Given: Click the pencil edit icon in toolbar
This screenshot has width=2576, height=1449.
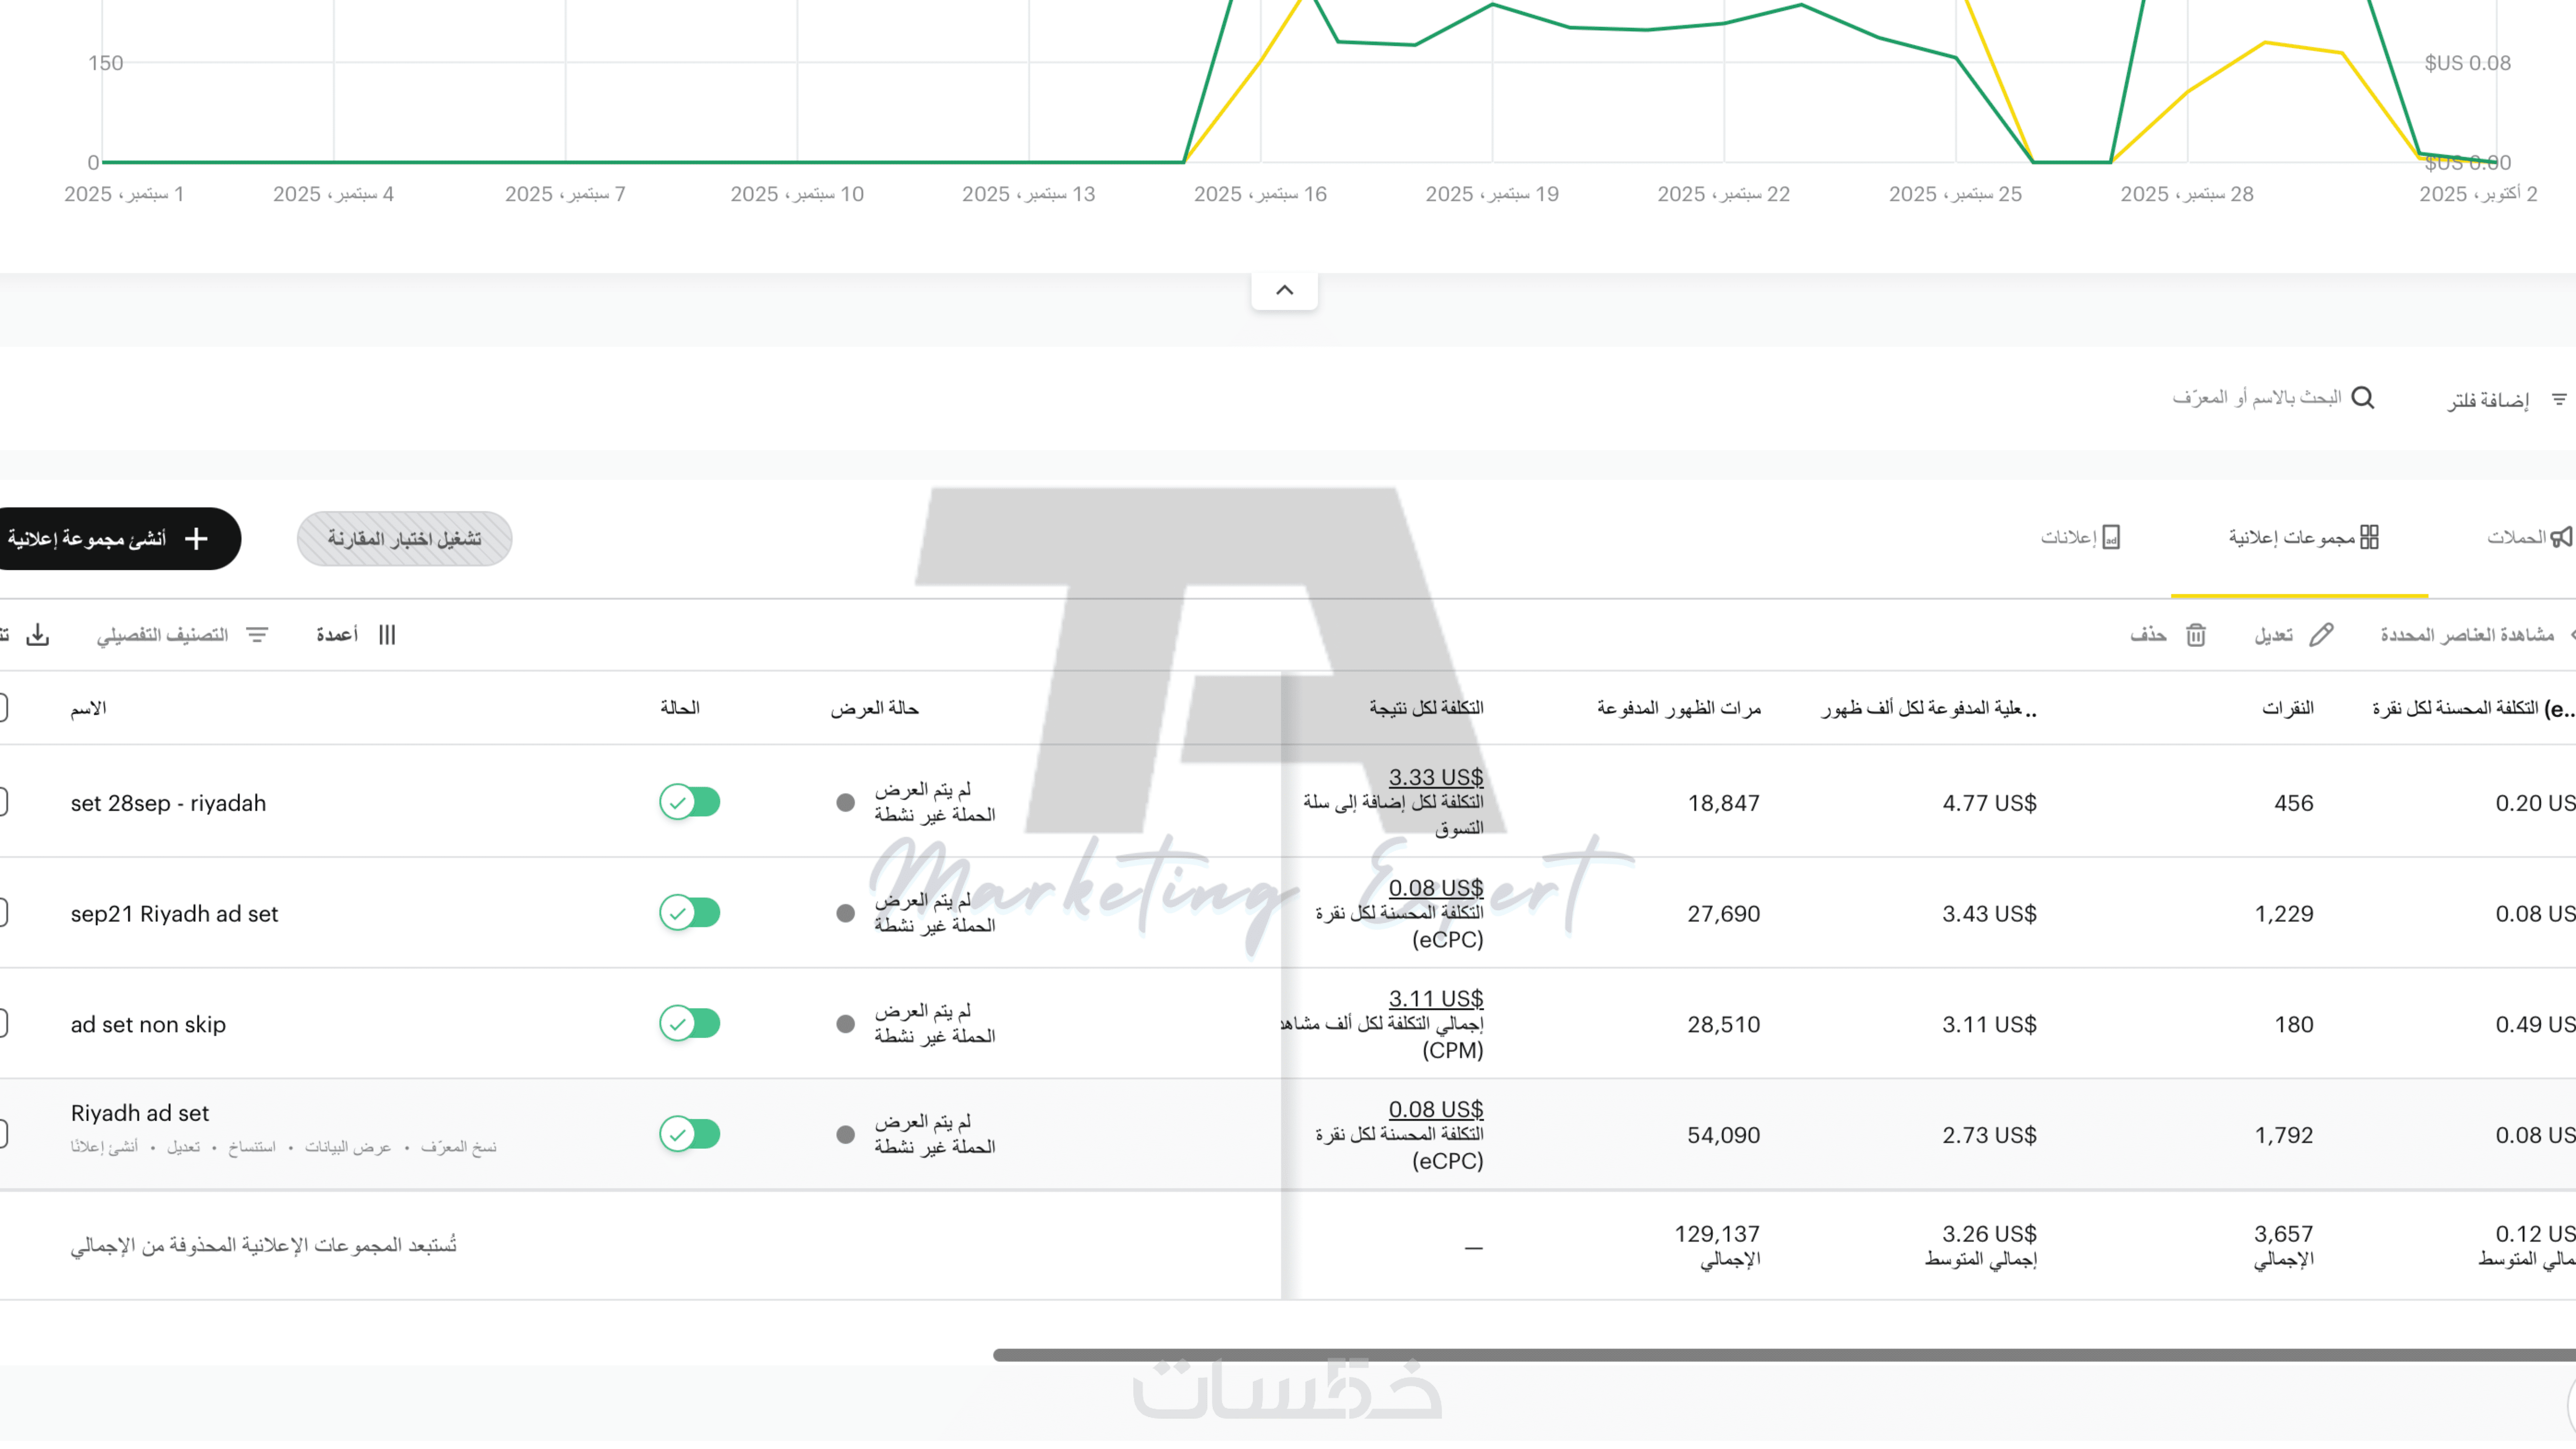Looking at the screenshot, I should click(2321, 635).
